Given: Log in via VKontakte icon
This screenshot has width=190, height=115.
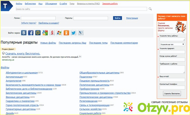Looking at the screenshot, I should coord(24,33).
